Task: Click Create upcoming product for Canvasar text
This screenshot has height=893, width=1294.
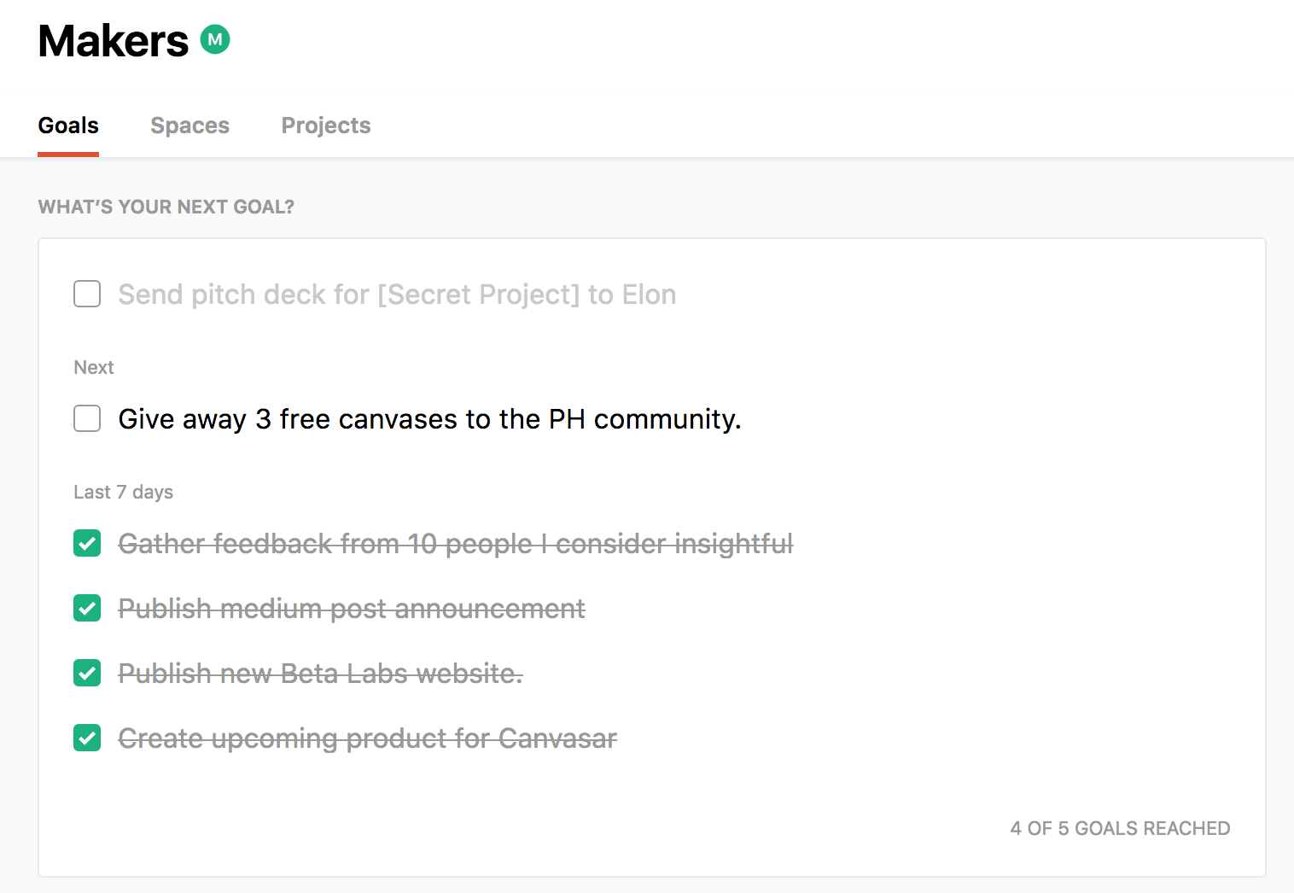Action: pos(367,738)
